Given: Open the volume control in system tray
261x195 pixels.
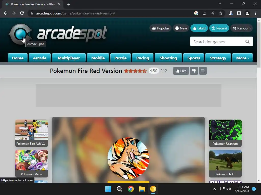Looking at the screenshot, I should (229, 189).
